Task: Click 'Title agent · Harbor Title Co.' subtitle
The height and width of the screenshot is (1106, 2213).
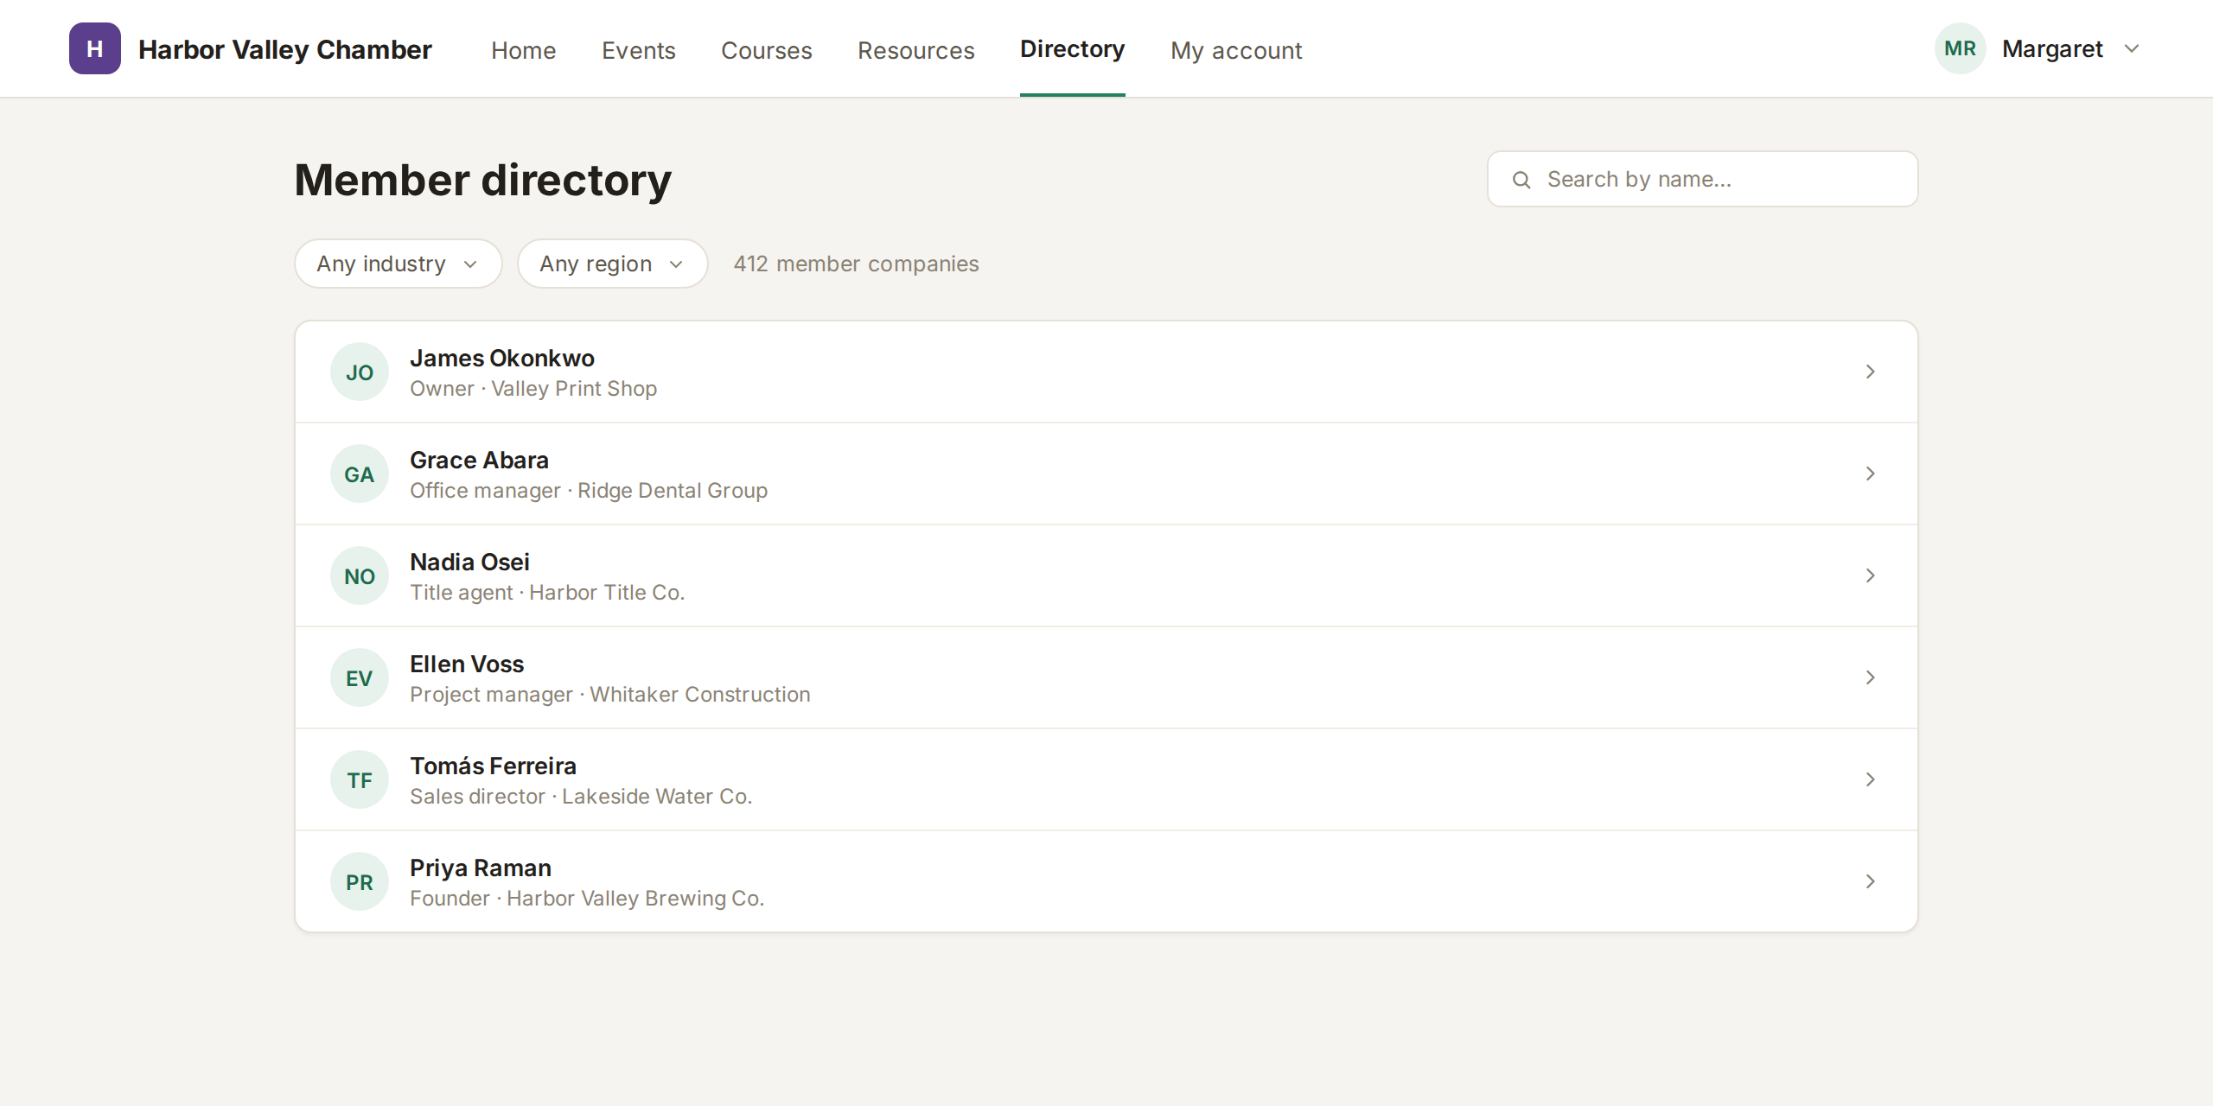Action: click(547, 593)
